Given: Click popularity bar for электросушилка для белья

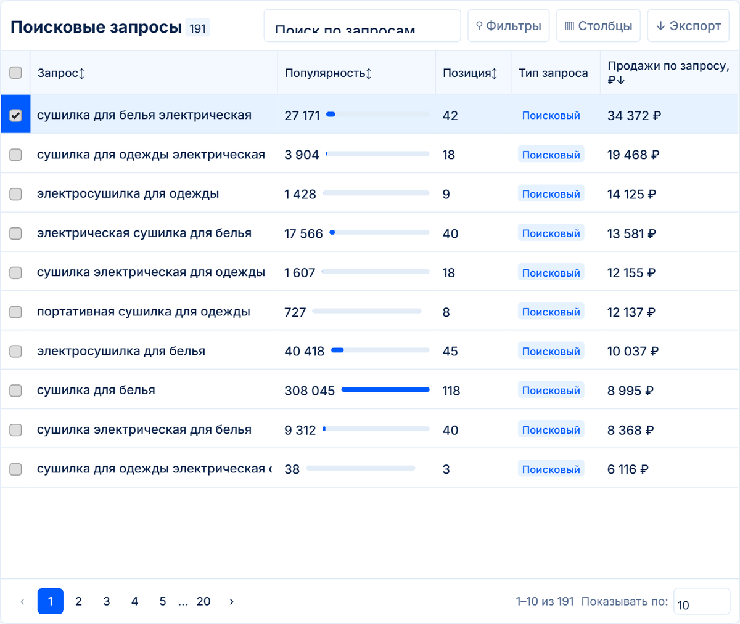Looking at the screenshot, I should [x=380, y=350].
